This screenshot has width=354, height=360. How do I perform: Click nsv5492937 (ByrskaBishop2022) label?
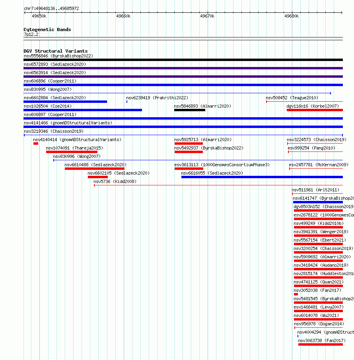tap(209, 148)
